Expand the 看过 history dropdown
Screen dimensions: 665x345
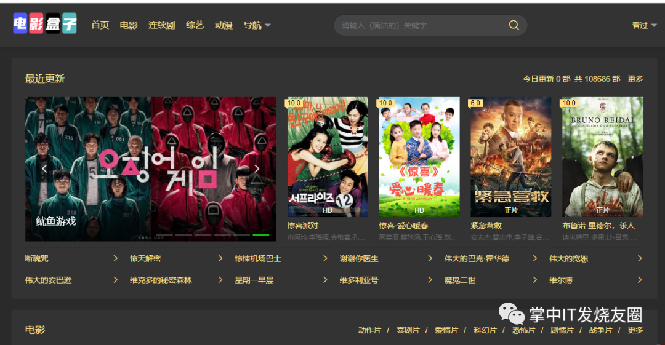pyautogui.click(x=644, y=25)
